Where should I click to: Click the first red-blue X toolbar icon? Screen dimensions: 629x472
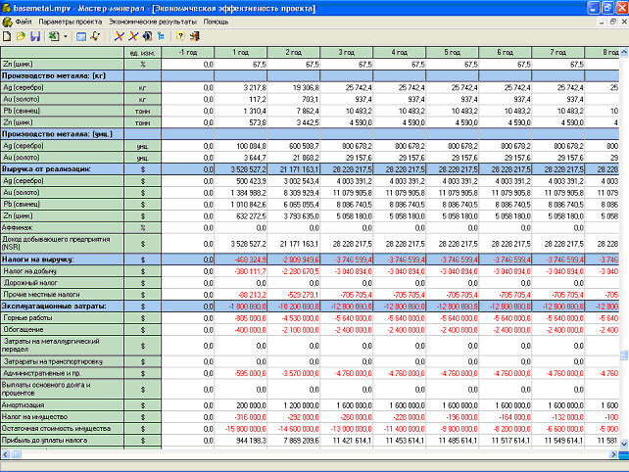click(x=119, y=36)
